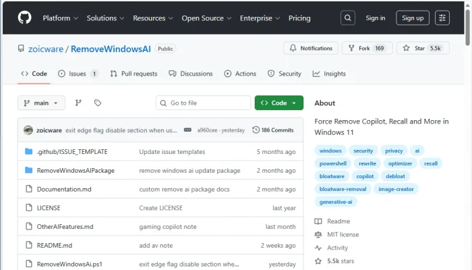This screenshot has width=472, height=270.
Task: Select the security topic tag
Action: point(363,151)
